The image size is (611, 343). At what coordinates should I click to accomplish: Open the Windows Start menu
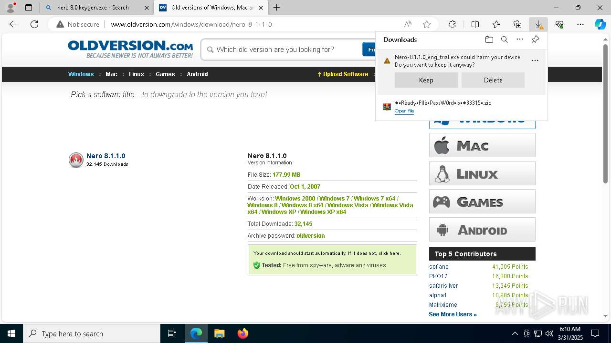point(11,333)
